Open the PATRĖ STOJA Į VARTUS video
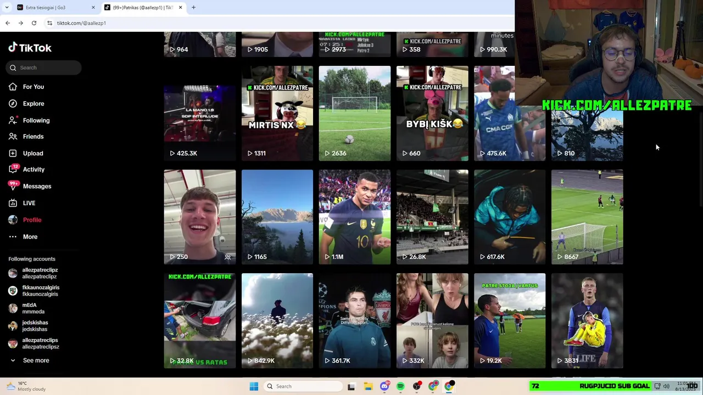 point(510,320)
